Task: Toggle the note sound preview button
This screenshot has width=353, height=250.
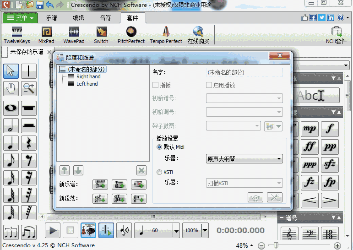Action: point(124,230)
